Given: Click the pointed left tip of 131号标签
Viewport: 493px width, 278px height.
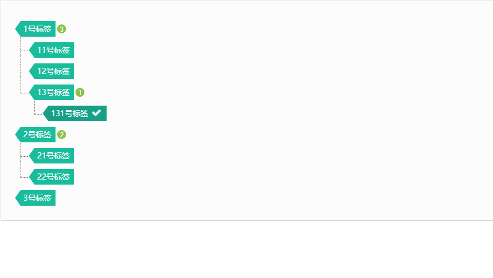Looking at the screenshot, I should [x=46, y=113].
